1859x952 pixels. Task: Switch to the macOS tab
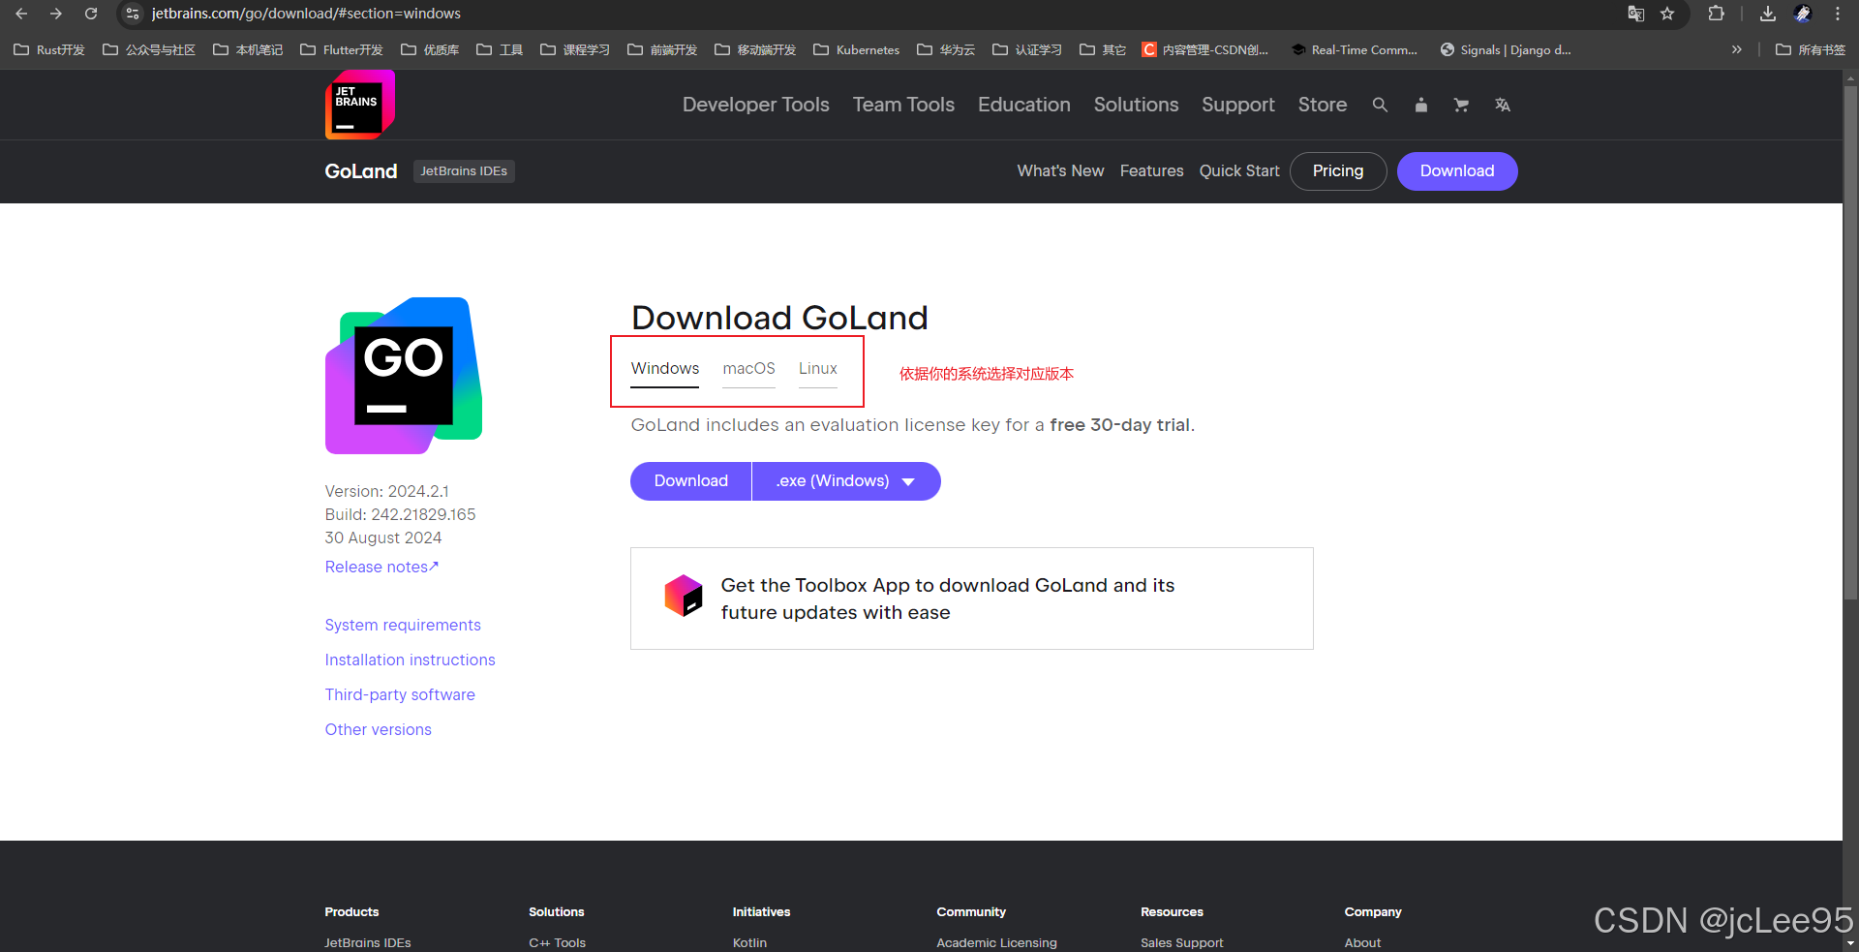(x=748, y=369)
